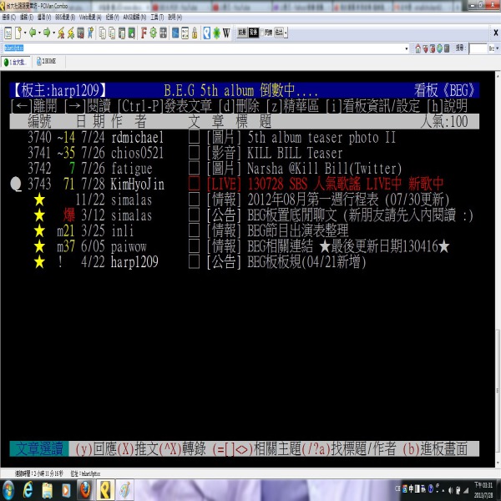Switch to the second HOME tab
Image resolution: width=501 pixels, height=501 pixels.
[47, 62]
